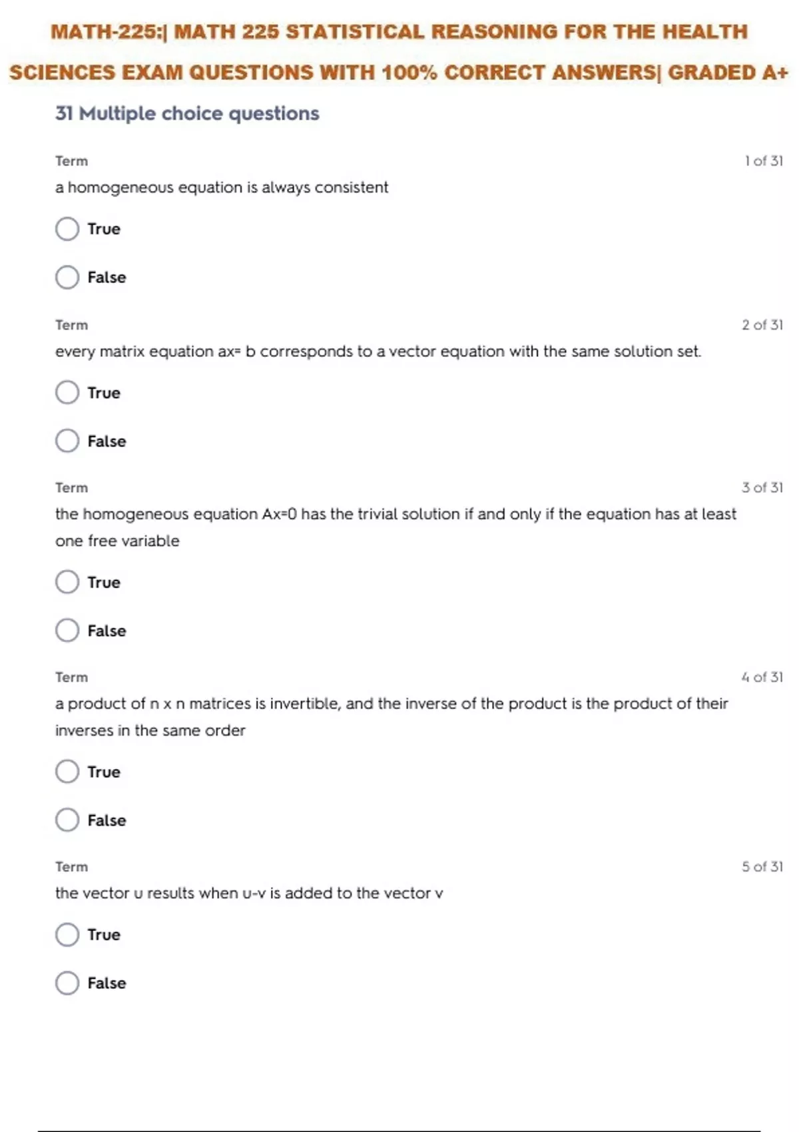Click the '2 of 31' question counter
Image resolution: width=799 pixels, height=1132 pixels.
pos(762,325)
